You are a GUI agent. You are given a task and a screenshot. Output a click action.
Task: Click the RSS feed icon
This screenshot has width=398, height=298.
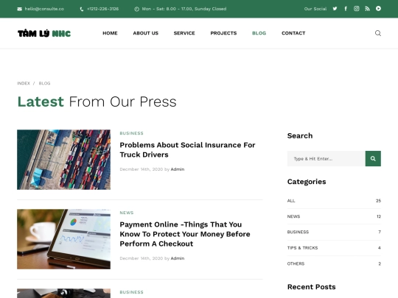(x=367, y=9)
